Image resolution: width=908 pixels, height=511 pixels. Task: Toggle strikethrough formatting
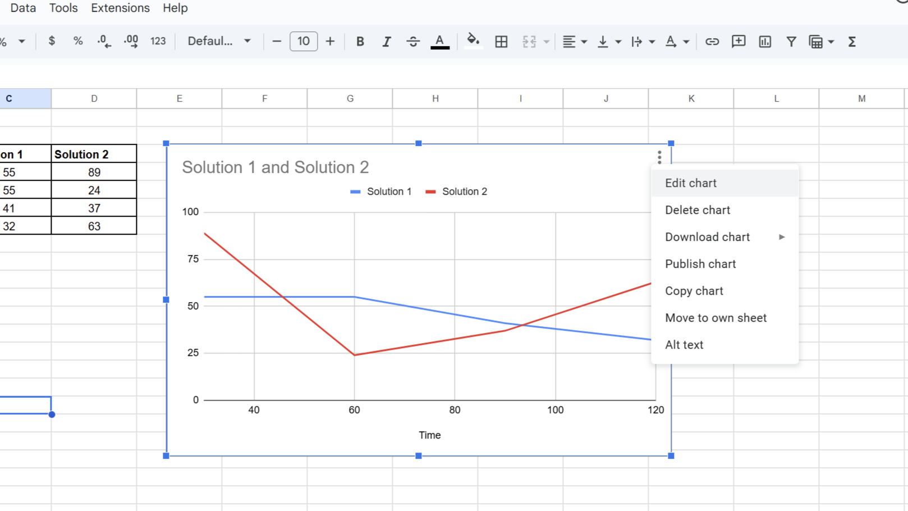[413, 41]
